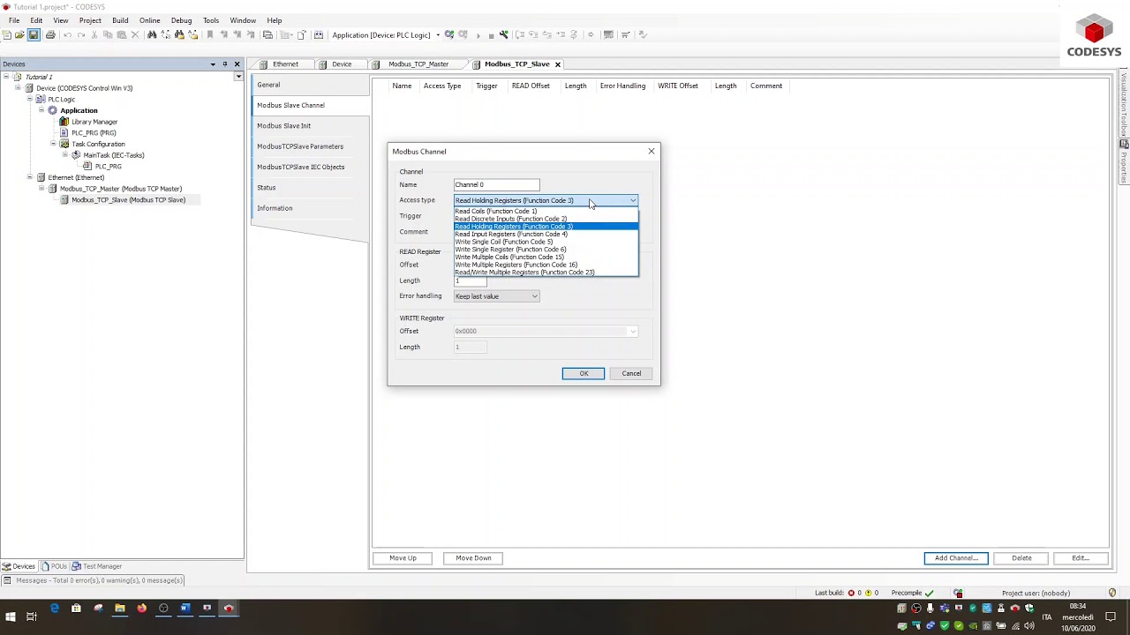Select the Modbus_TCP_Slave device icon in tree
Viewport: 1130px width, 635px height.
(x=64, y=199)
